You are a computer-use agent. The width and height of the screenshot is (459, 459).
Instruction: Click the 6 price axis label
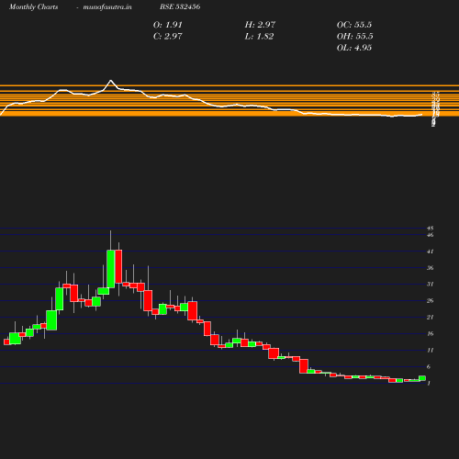click(x=429, y=366)
